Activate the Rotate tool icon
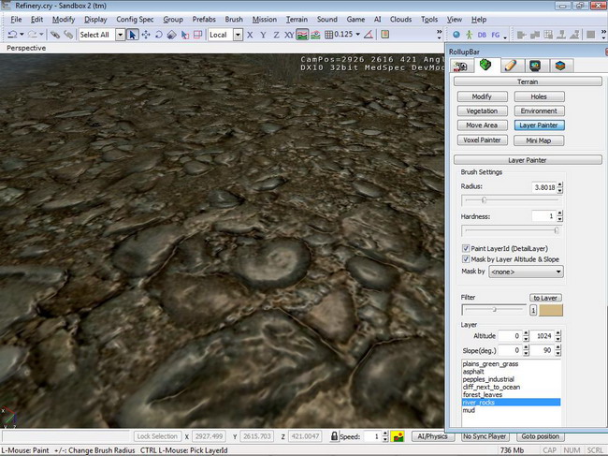This screenshot has height=456, width=608. pyautogui.click(x=159, y=35)
